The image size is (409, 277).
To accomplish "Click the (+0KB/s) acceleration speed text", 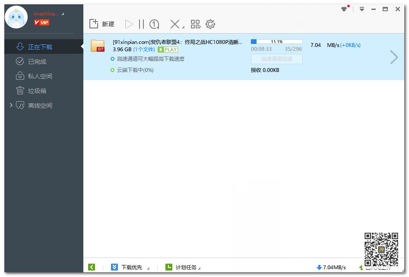I will point(350,45).
